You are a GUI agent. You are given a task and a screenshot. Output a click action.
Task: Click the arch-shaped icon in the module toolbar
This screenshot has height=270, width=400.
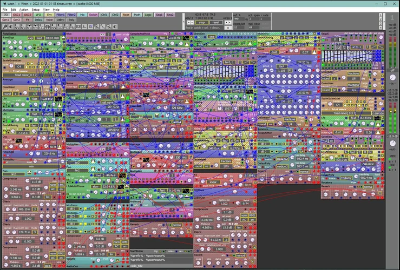47,26
